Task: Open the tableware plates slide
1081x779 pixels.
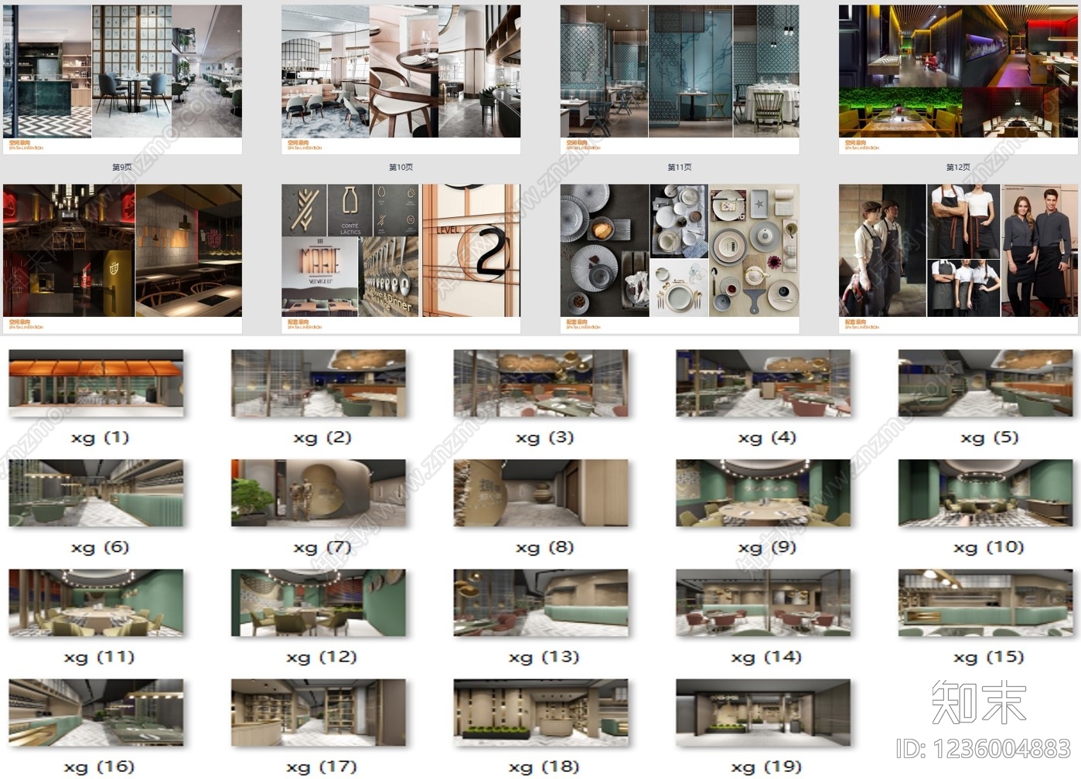Action: tap(680, 259)
